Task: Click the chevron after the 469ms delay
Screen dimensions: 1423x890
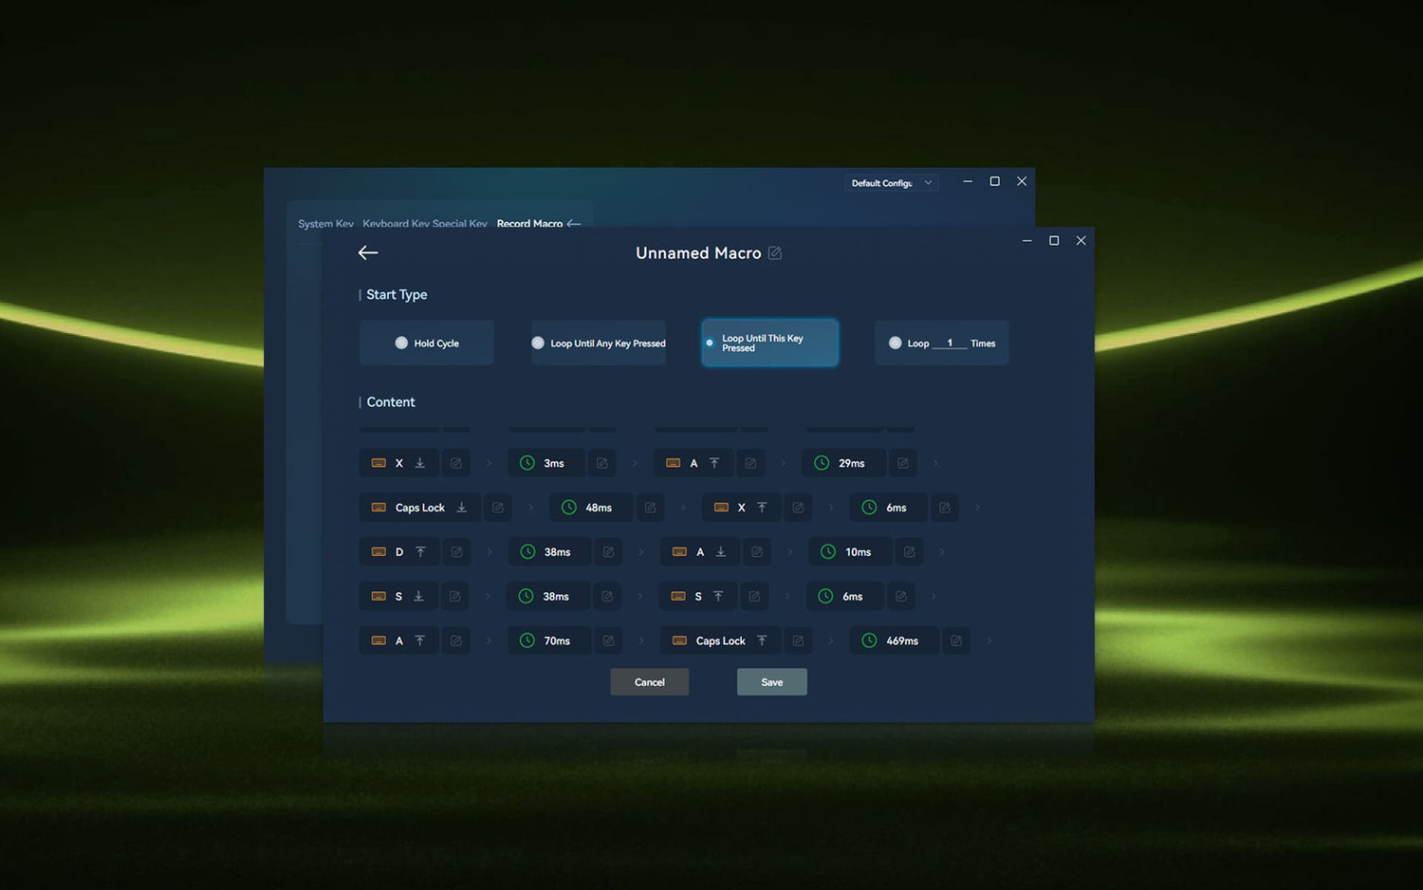Action: coord(989,641)
